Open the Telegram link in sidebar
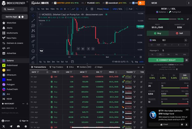 [x=11, y=126]
